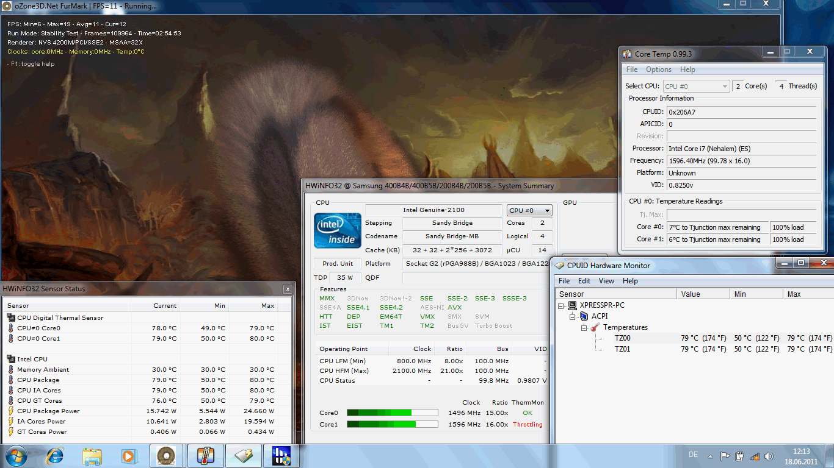Screen dimensions: 834x468
Task: Click the Frequency field showing 1596.40MHz
Action: (x=741, y=161)
